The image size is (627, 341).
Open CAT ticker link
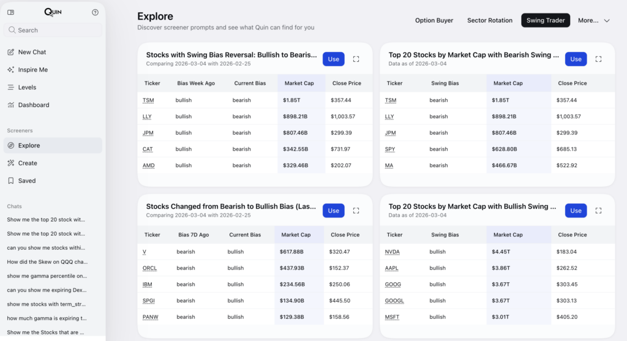148,149
